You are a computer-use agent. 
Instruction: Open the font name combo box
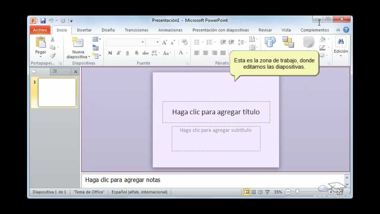[x=125, y=42]
